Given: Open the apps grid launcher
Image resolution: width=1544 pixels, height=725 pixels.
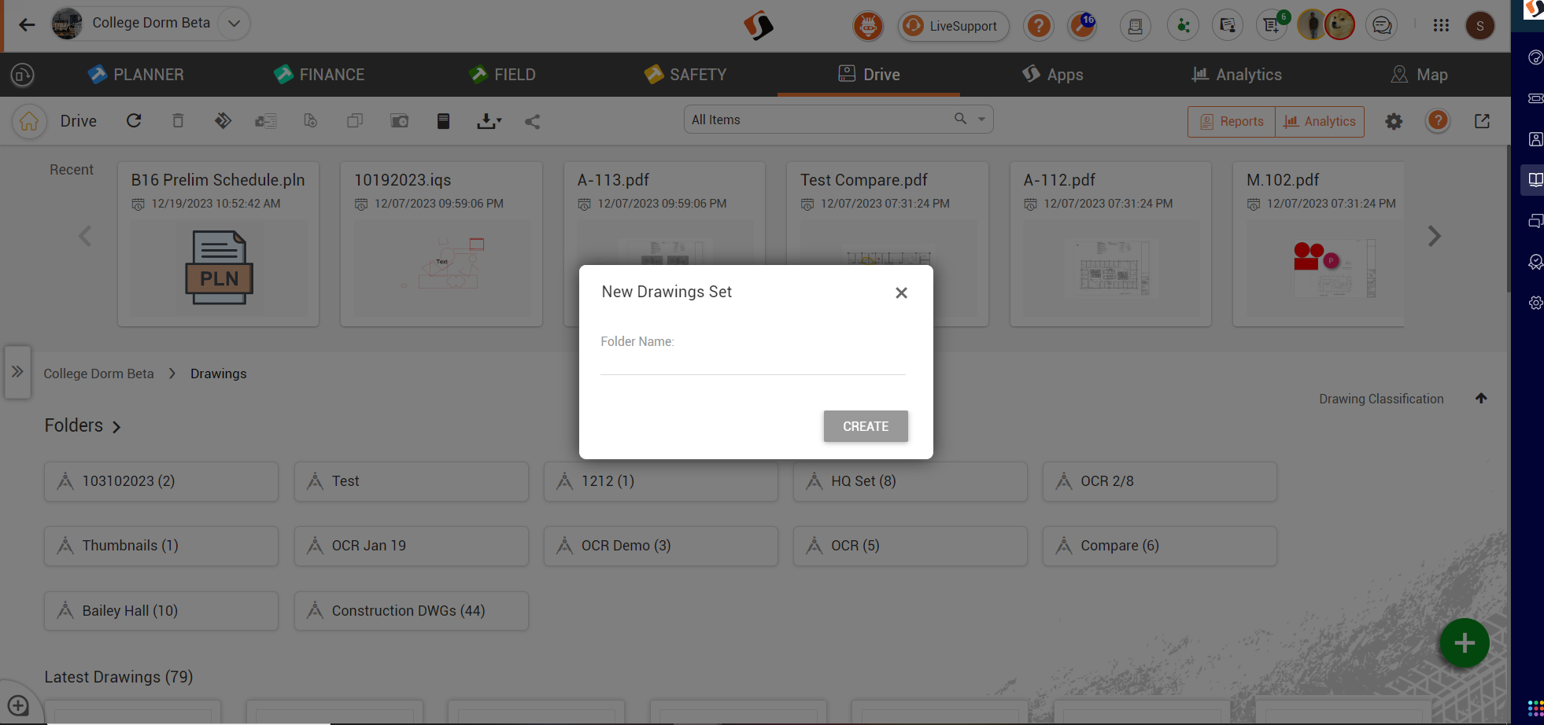Looking at the screenshot, I should [x=1441, y=26].
